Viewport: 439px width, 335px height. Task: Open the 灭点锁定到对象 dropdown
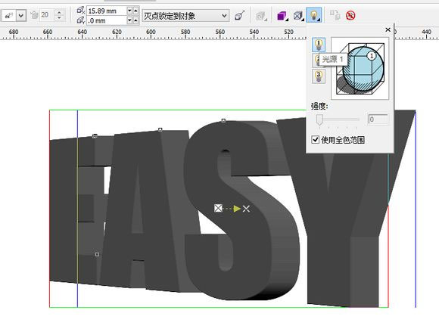click(185, 16)
